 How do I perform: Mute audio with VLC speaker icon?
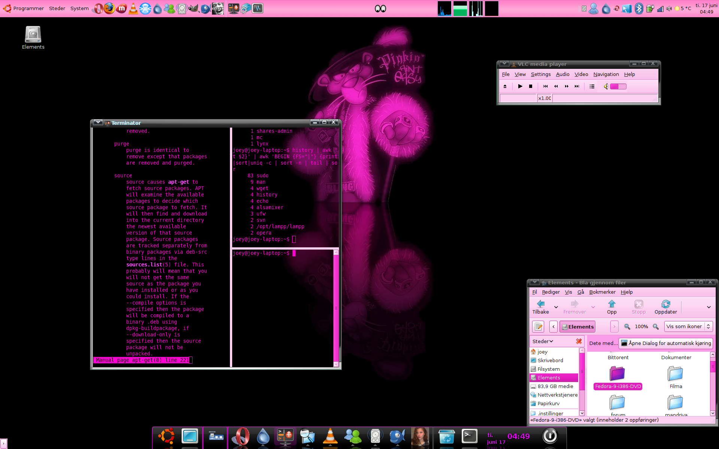pyautogui.click(x=606, y=86)
